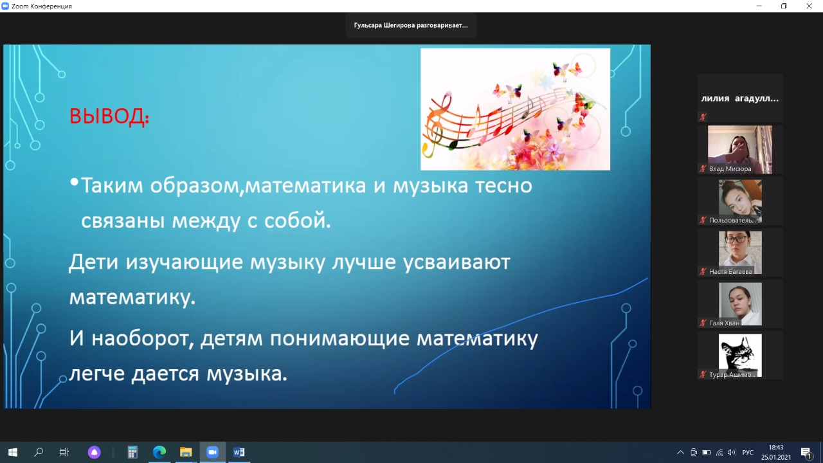Open Zoom app from the taskbar

tap(212, 452)
